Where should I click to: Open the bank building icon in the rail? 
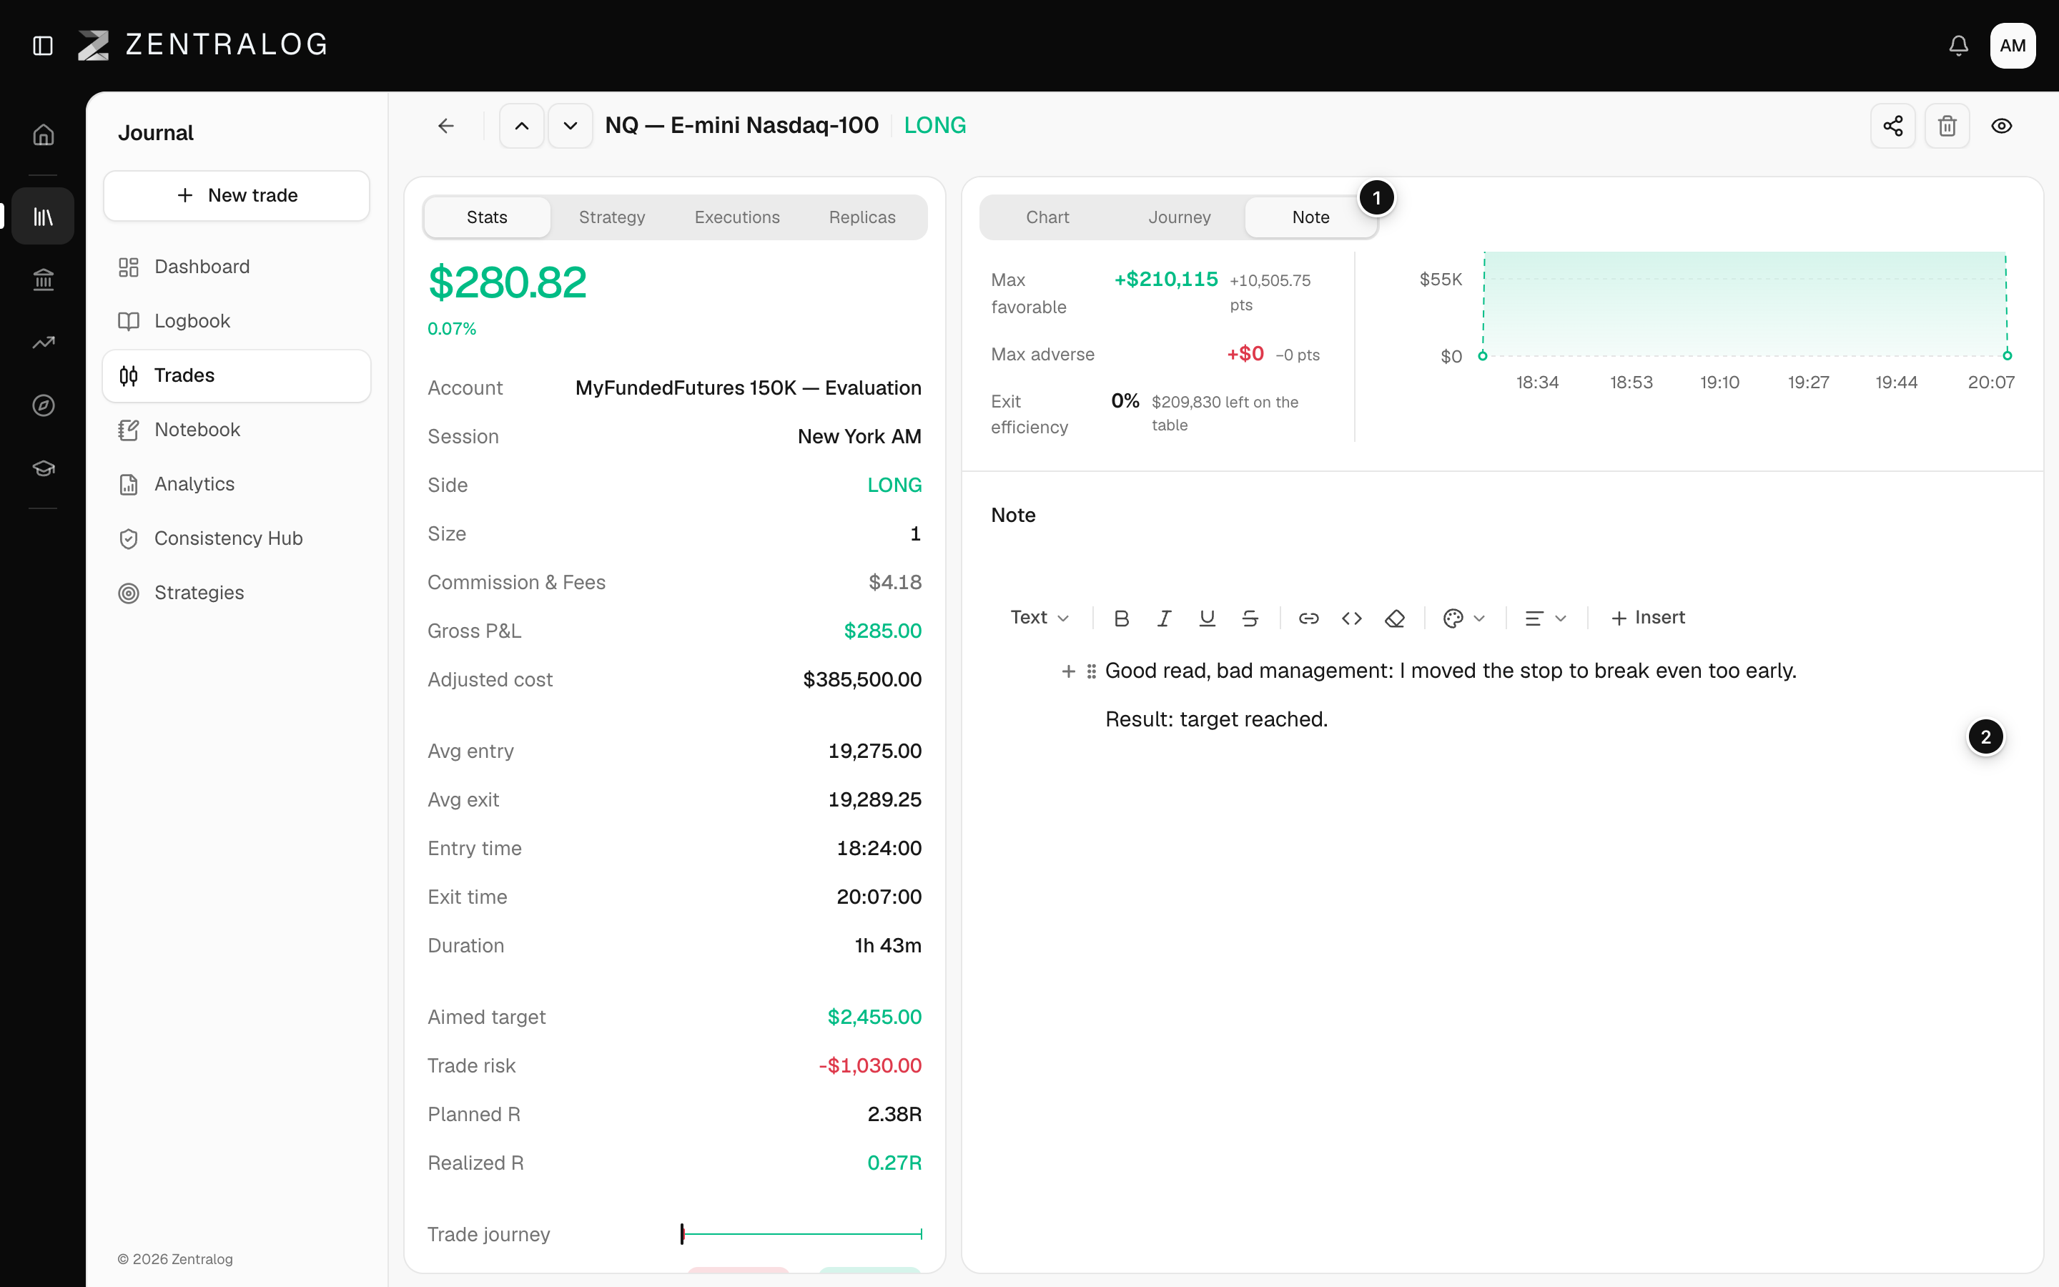[x=44, y=279]
